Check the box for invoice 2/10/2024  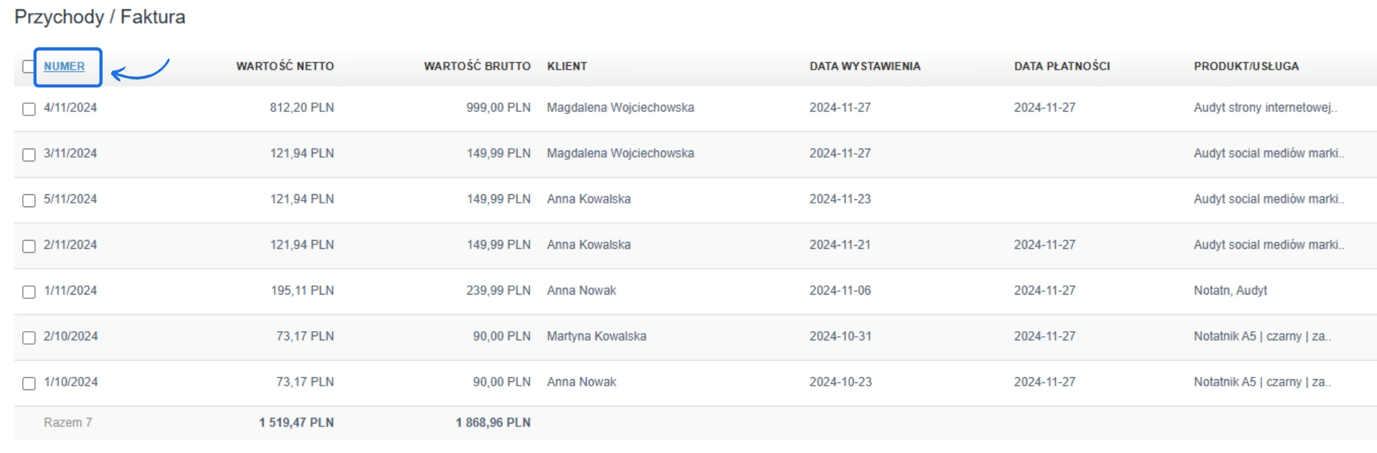29,338
